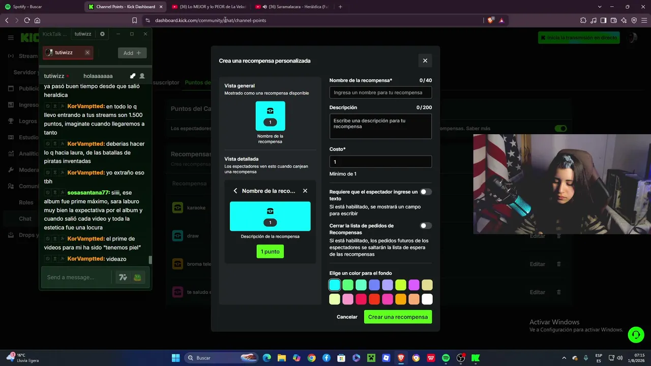Open the Chat item in Kick sidebar
Viewport: 651px width, 366px height.
click(25, 219)
